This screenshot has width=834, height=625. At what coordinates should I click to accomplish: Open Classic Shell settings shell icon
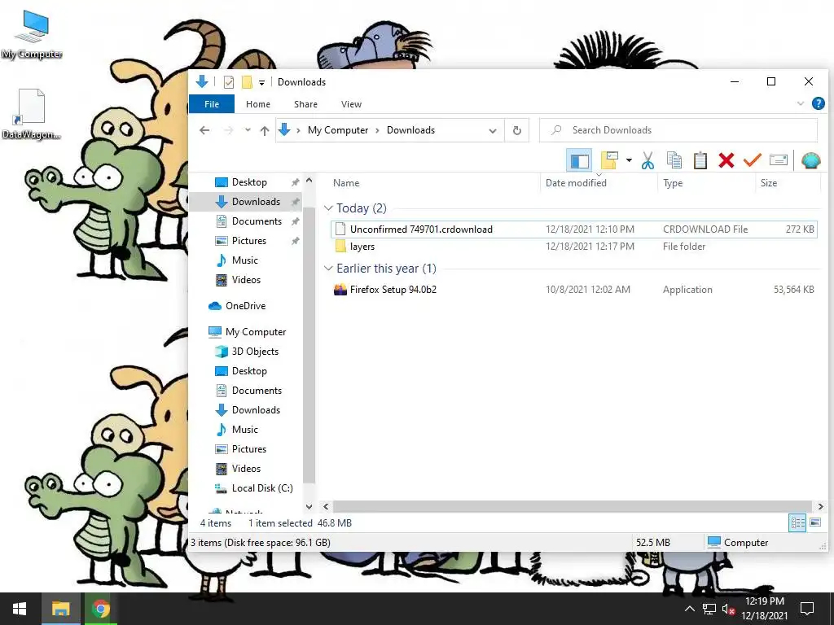(x=810, y=160)
